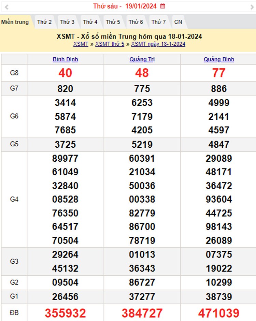Open the XSMT thứ 5 link
256x321 pixels.
(x=110, y=44)
